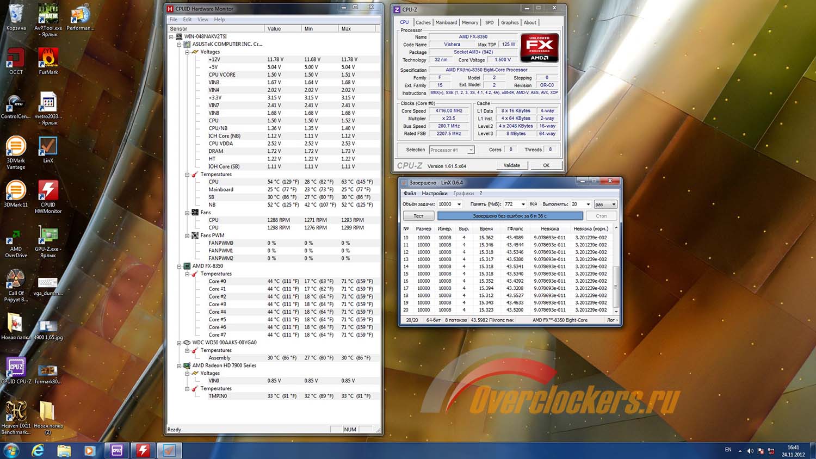Switch to the SPD tab in CPU-Z

click(x=490, y=22)
